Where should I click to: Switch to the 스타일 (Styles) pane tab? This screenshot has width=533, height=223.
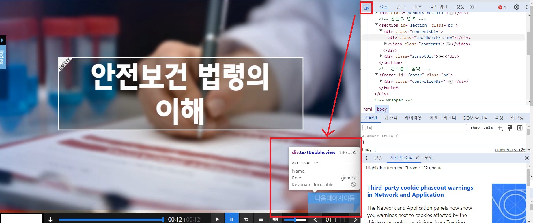[x=371, y=118]
